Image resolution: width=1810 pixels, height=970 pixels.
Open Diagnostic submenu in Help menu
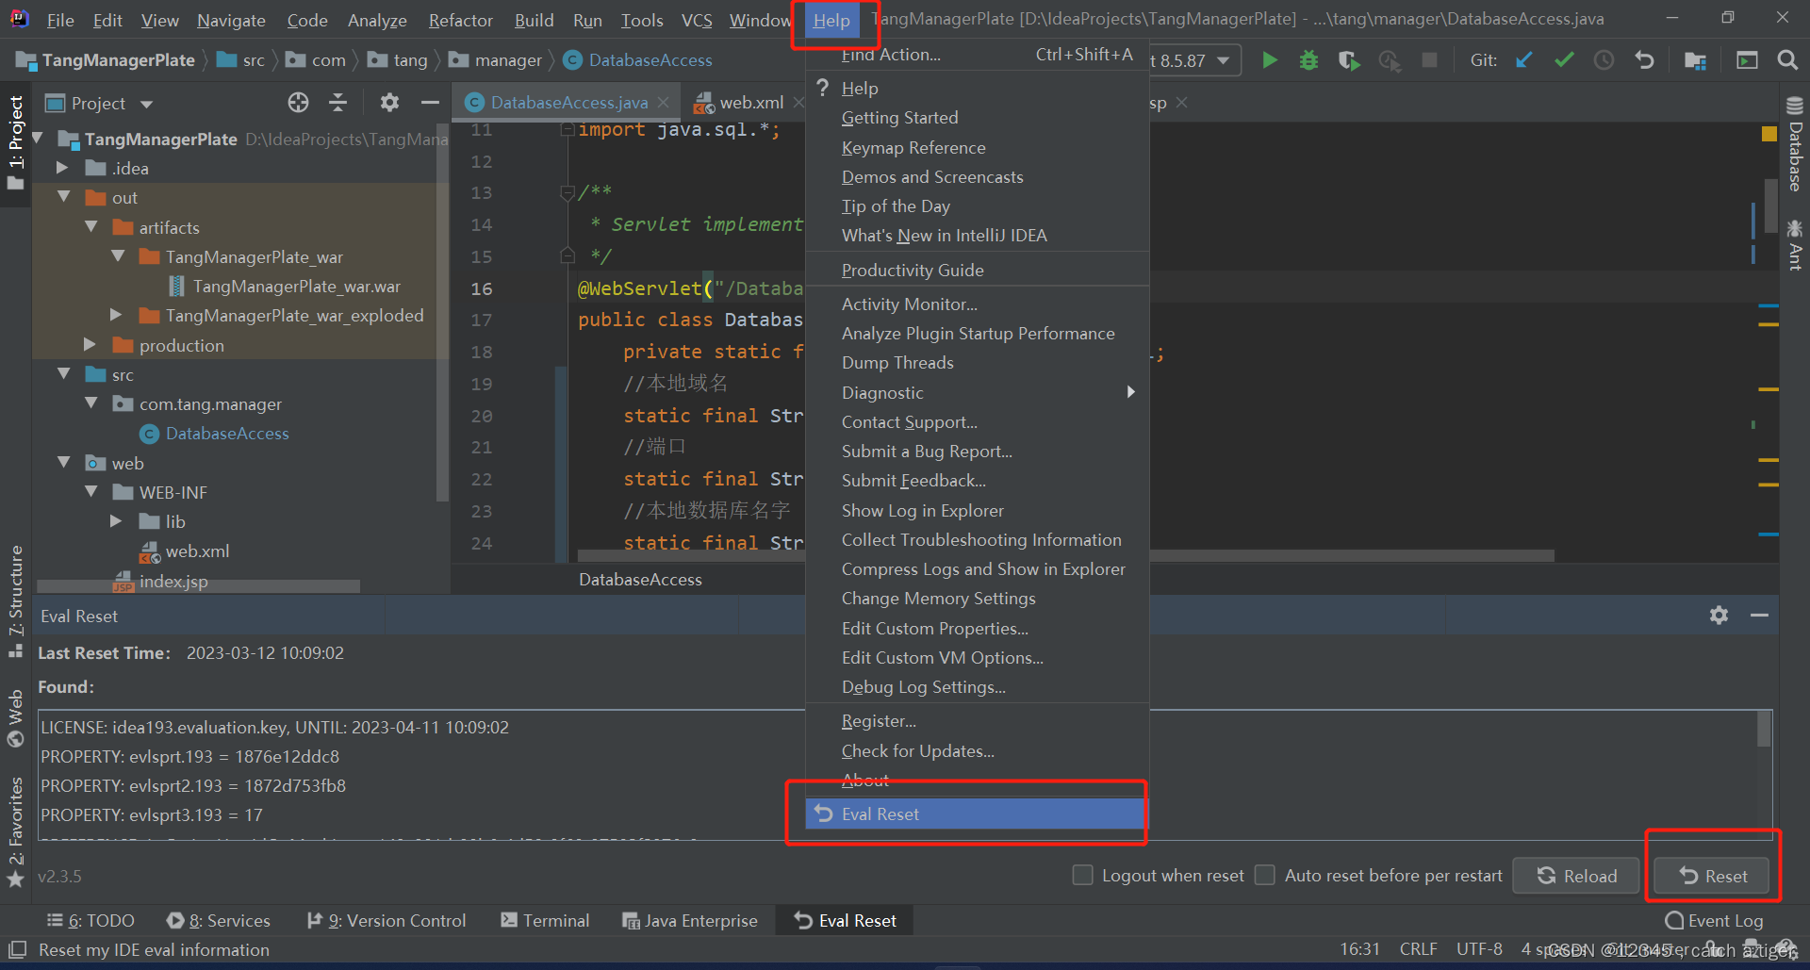pos(978,392)
